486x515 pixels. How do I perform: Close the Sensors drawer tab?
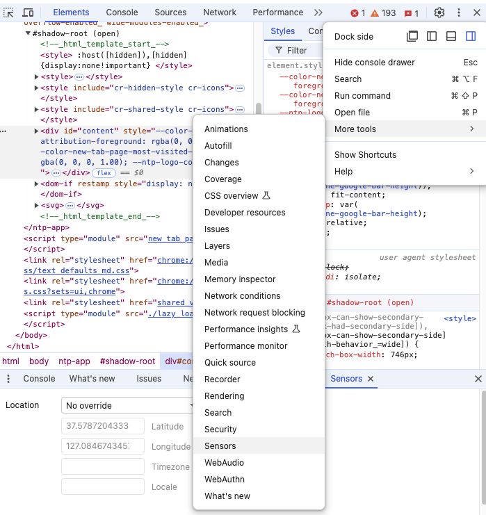[x=371, y=379]
